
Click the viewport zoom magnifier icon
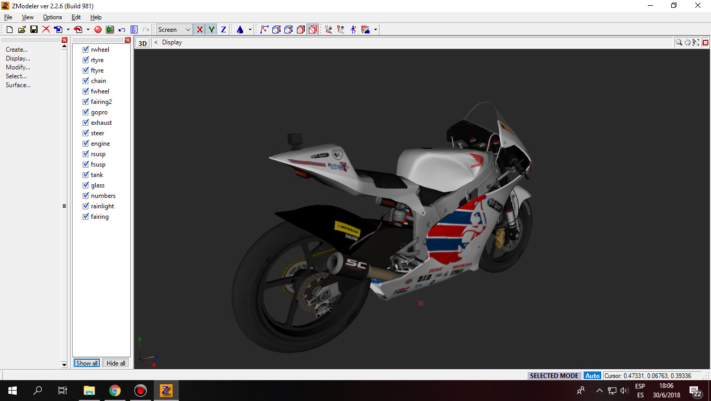(679, 42)
